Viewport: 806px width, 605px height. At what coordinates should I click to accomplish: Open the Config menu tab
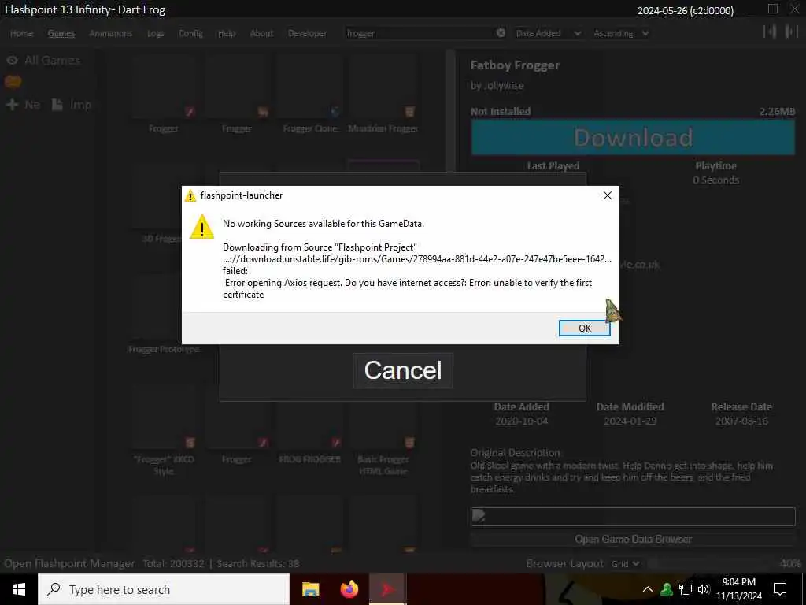tap(190, 33)
